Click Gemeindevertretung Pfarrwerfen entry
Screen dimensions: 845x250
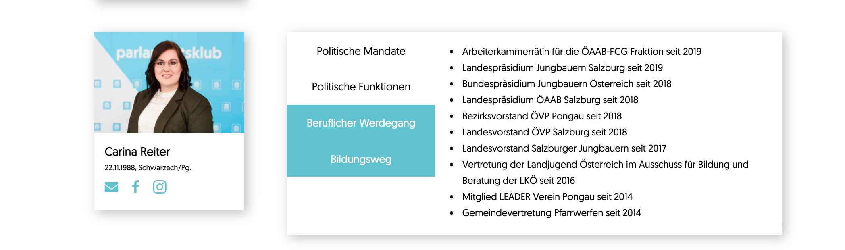coord(552,213)
